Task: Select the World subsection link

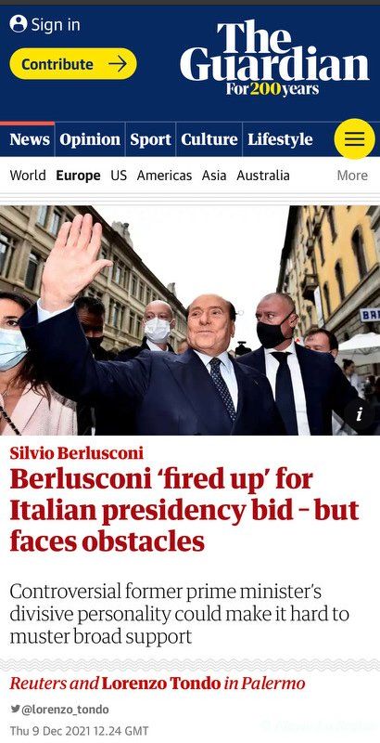Action: [x=28, y=176]
